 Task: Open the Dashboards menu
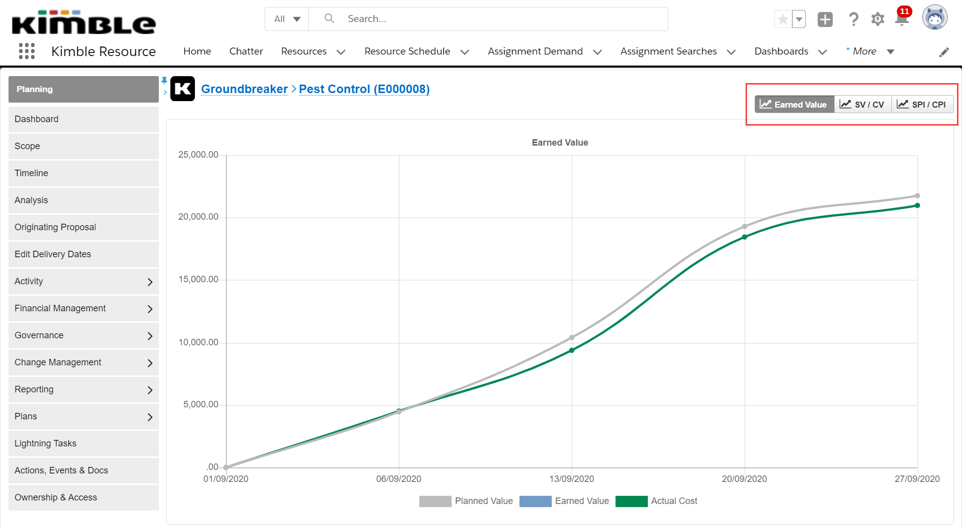[x=790, y=51]
